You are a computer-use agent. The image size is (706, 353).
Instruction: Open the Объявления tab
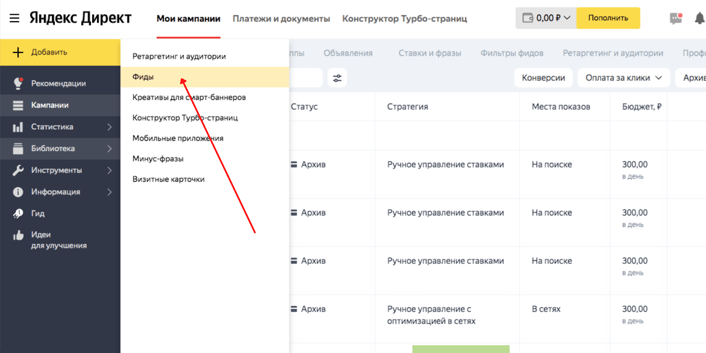click(348, 53)
